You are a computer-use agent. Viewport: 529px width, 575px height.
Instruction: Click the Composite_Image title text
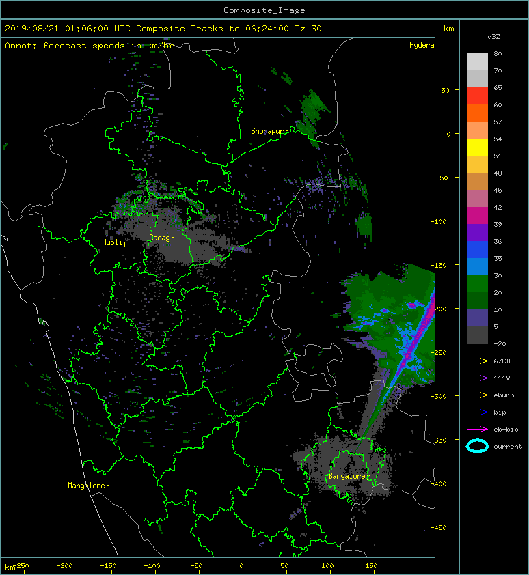click(264, 10)
